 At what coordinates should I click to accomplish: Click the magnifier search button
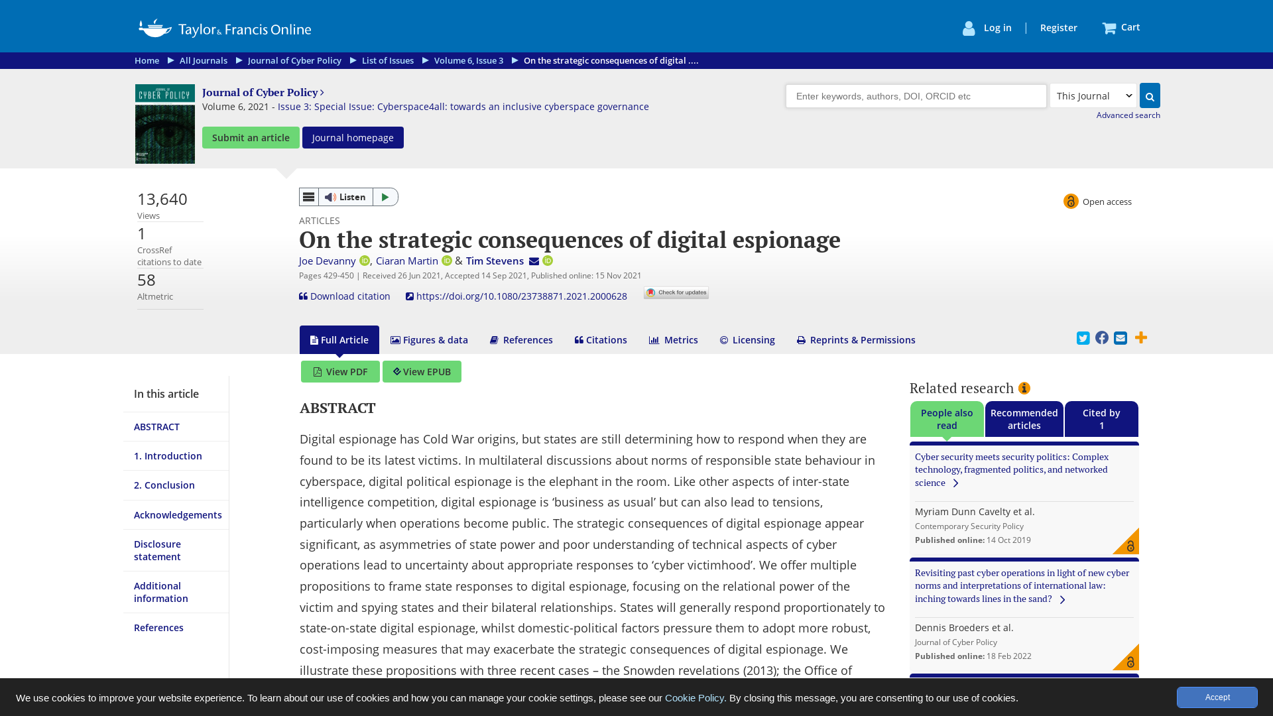pyautogui.click(x=1150, y=95)
